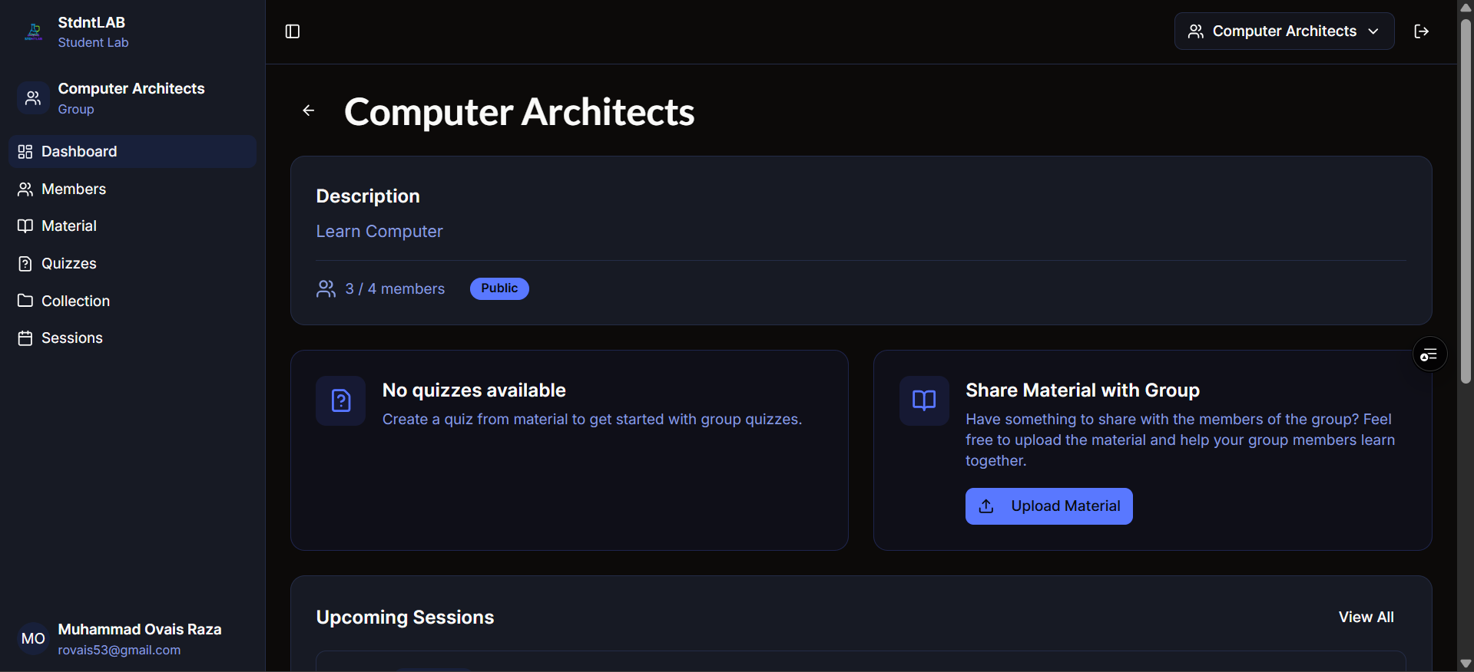
Task: Open the Material section
Action: pyautogui.click(x=132, y=226)
